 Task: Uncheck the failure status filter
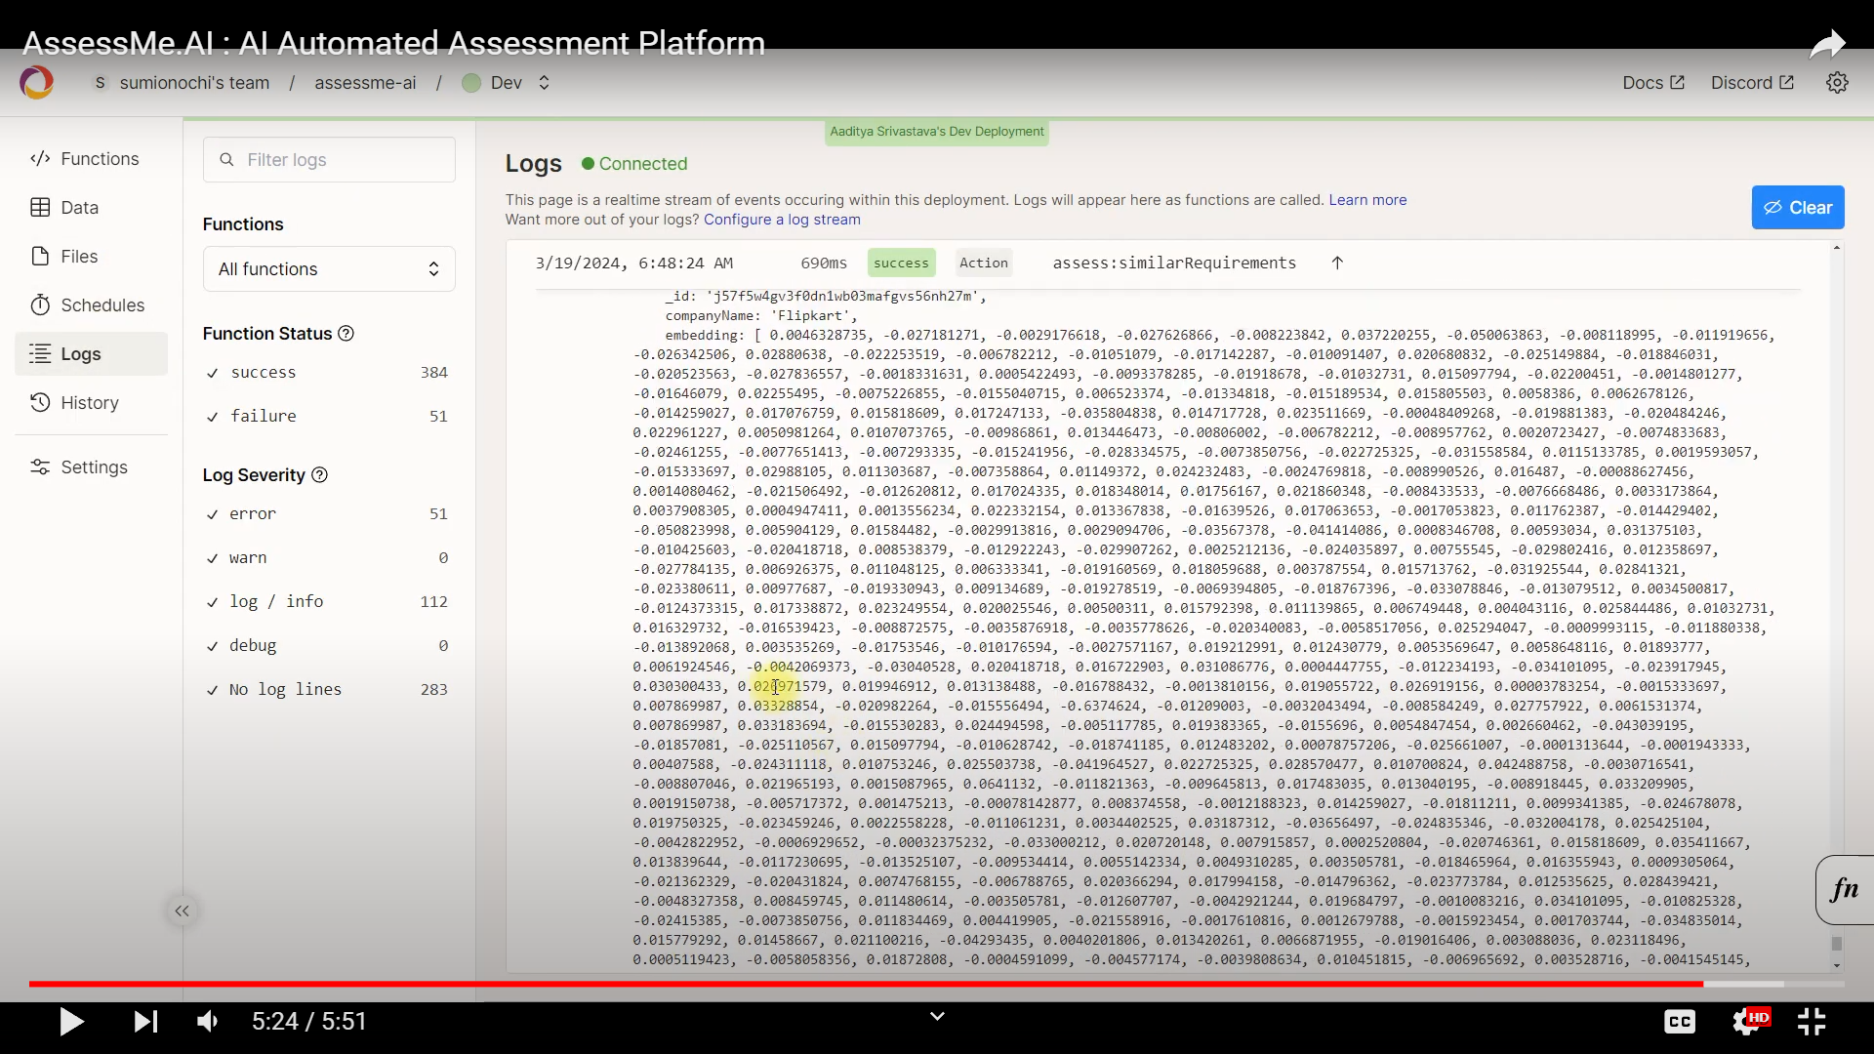point(213,417)
